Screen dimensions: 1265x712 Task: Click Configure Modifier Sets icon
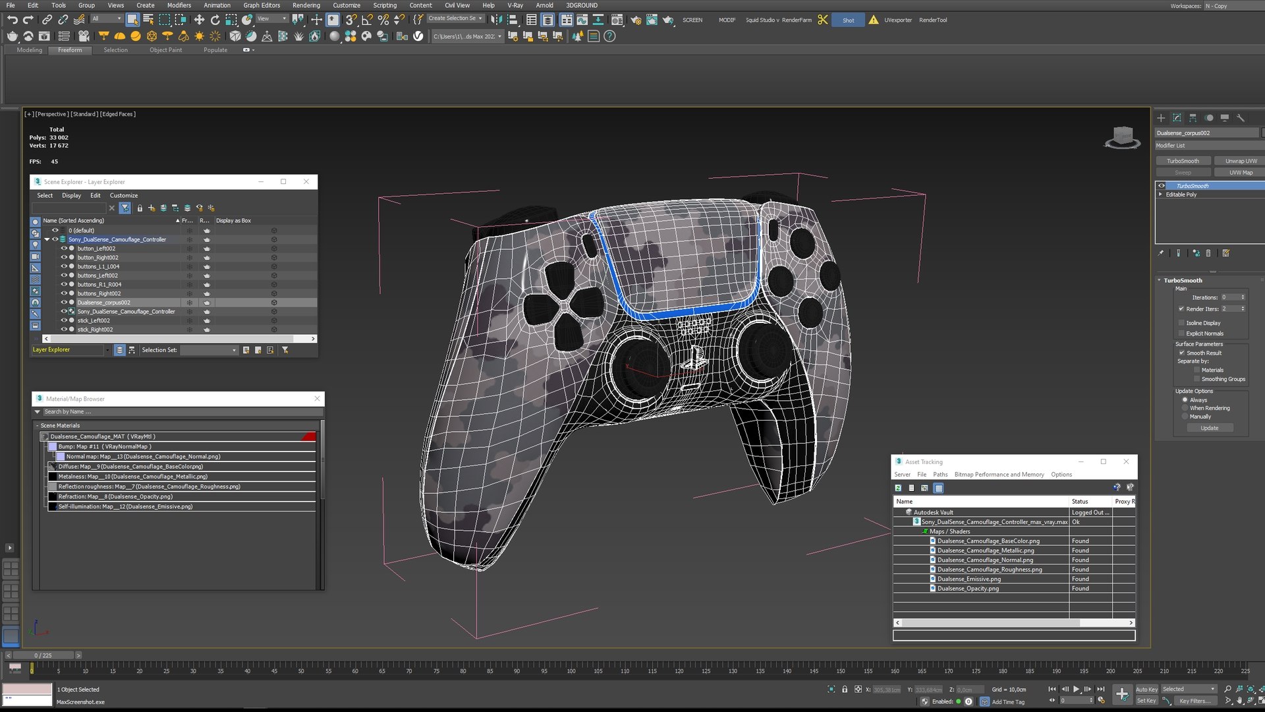tap(1225, 253)
